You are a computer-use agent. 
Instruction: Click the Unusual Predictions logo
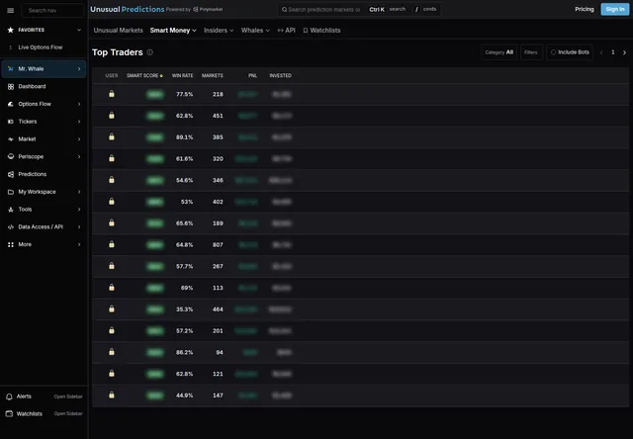pos(128,9)
